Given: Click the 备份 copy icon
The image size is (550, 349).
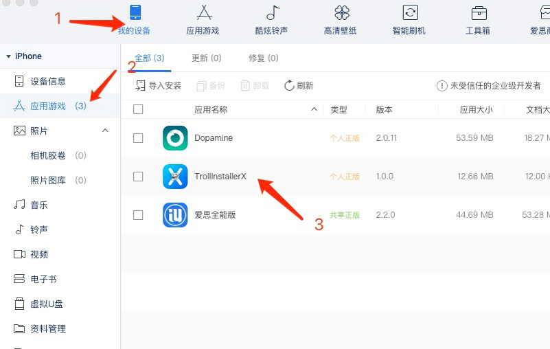Looking at the screenshot, I should [201, 86].
